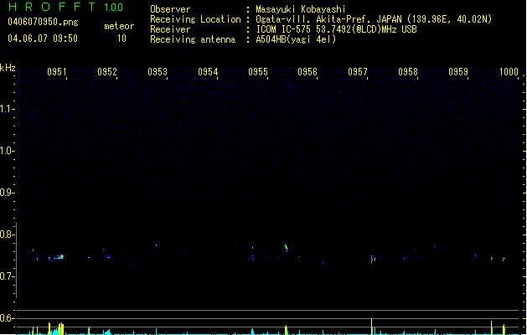Viewport: 527px width, 335px height.
Task: Click the kHz axis unit label
Action: click(x=8, y=68)
